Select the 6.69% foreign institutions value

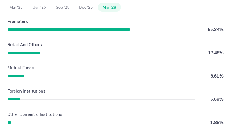217,99
